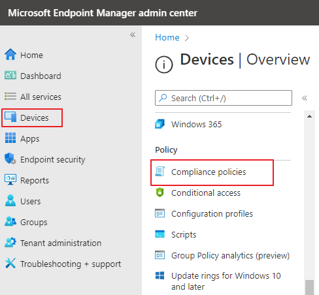Open Scripts in the Policy section
The width and height of the screenshot is (319, 295).
coord(184,234)
